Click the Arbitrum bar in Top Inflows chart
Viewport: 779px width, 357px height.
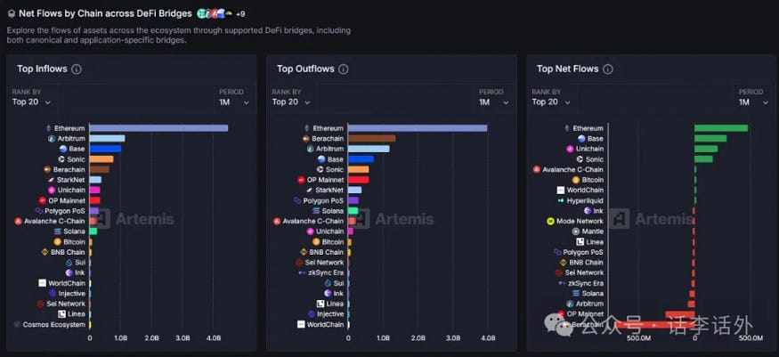click(108, 139)
